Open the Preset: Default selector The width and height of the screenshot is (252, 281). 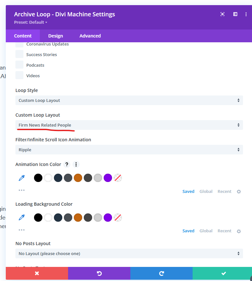(x=30, y=22)
